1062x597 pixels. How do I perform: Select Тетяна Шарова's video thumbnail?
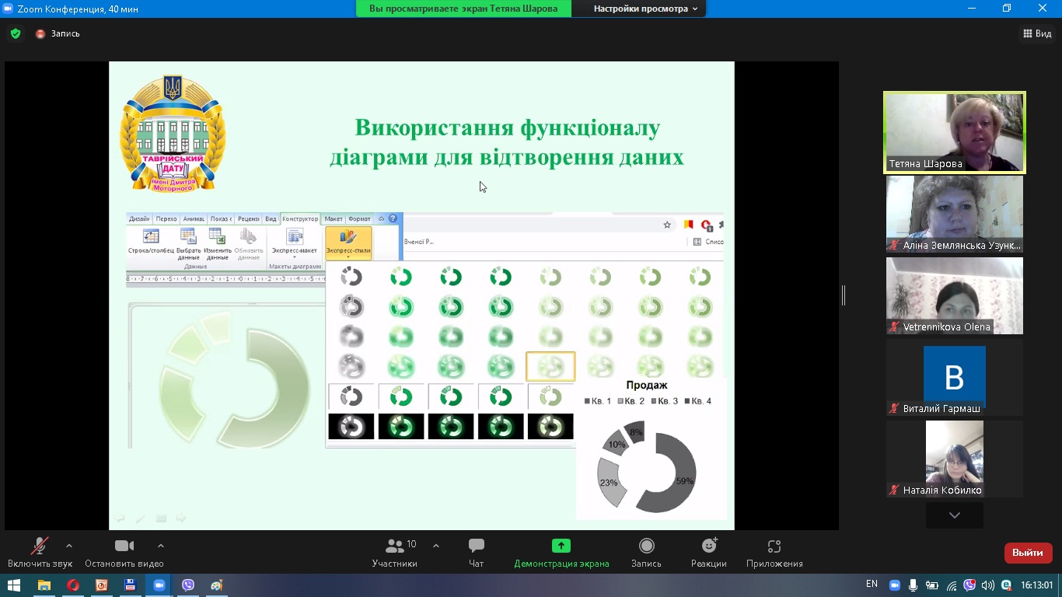(x=955, y=132)
